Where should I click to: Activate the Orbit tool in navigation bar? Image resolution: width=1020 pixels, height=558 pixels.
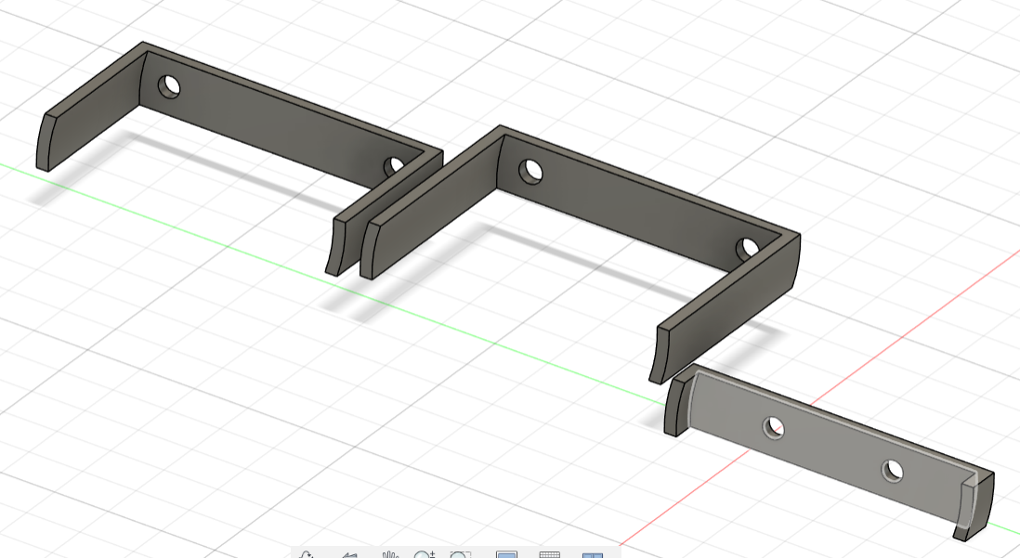[x=306, y=554]
